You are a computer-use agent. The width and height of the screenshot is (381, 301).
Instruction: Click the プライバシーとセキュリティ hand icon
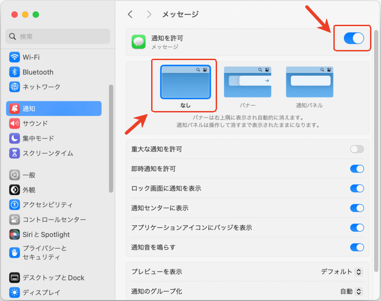click(x=15, y=252)
